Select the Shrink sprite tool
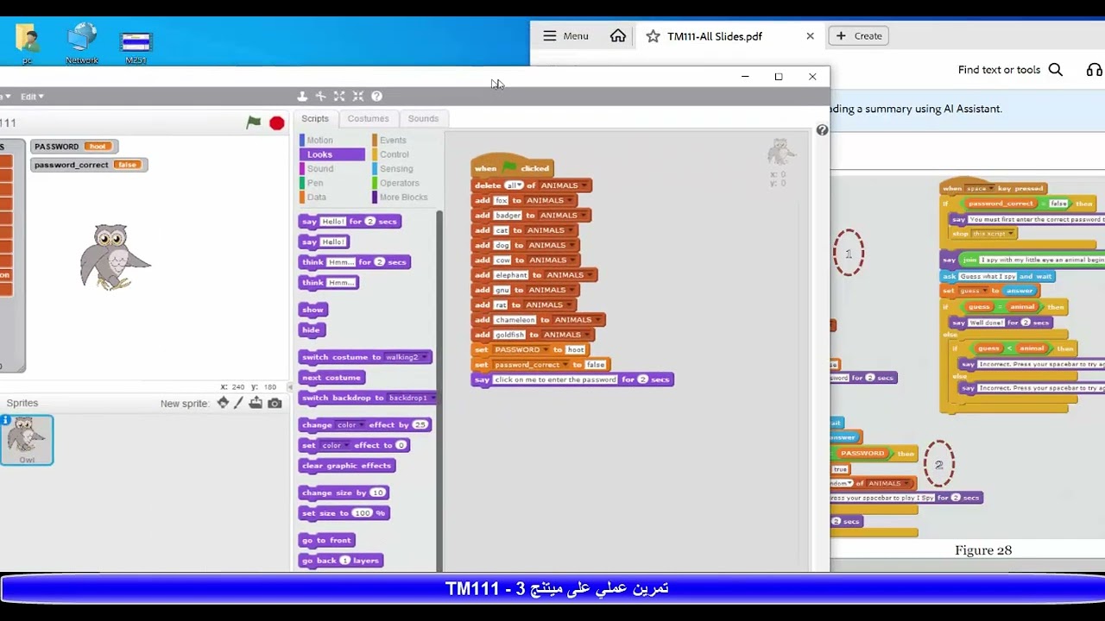The width and height of the screenshot is (1105, 621). click(358, 96)
